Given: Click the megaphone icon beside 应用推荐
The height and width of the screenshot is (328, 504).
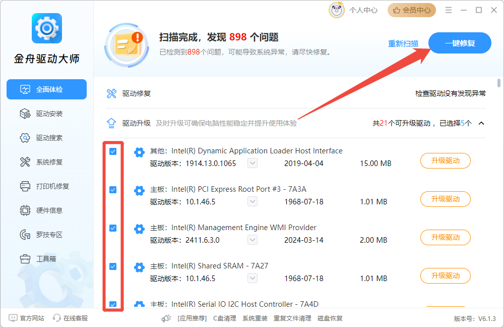Looking at the screenshot, I should pos(166,318).
